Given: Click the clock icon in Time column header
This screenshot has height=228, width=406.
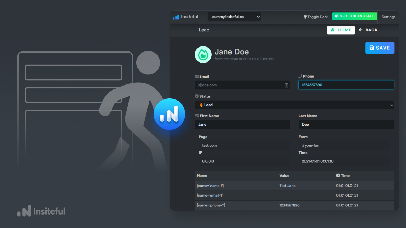Looking at the screenshot, I should click(x=338, y=175).
